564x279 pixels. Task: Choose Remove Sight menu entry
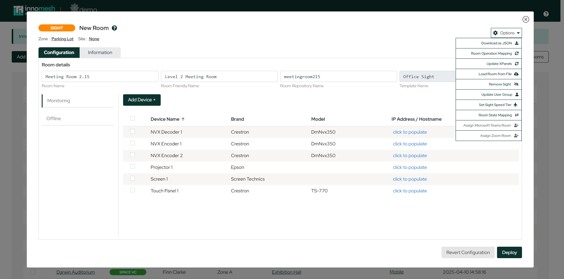[489, 84]
